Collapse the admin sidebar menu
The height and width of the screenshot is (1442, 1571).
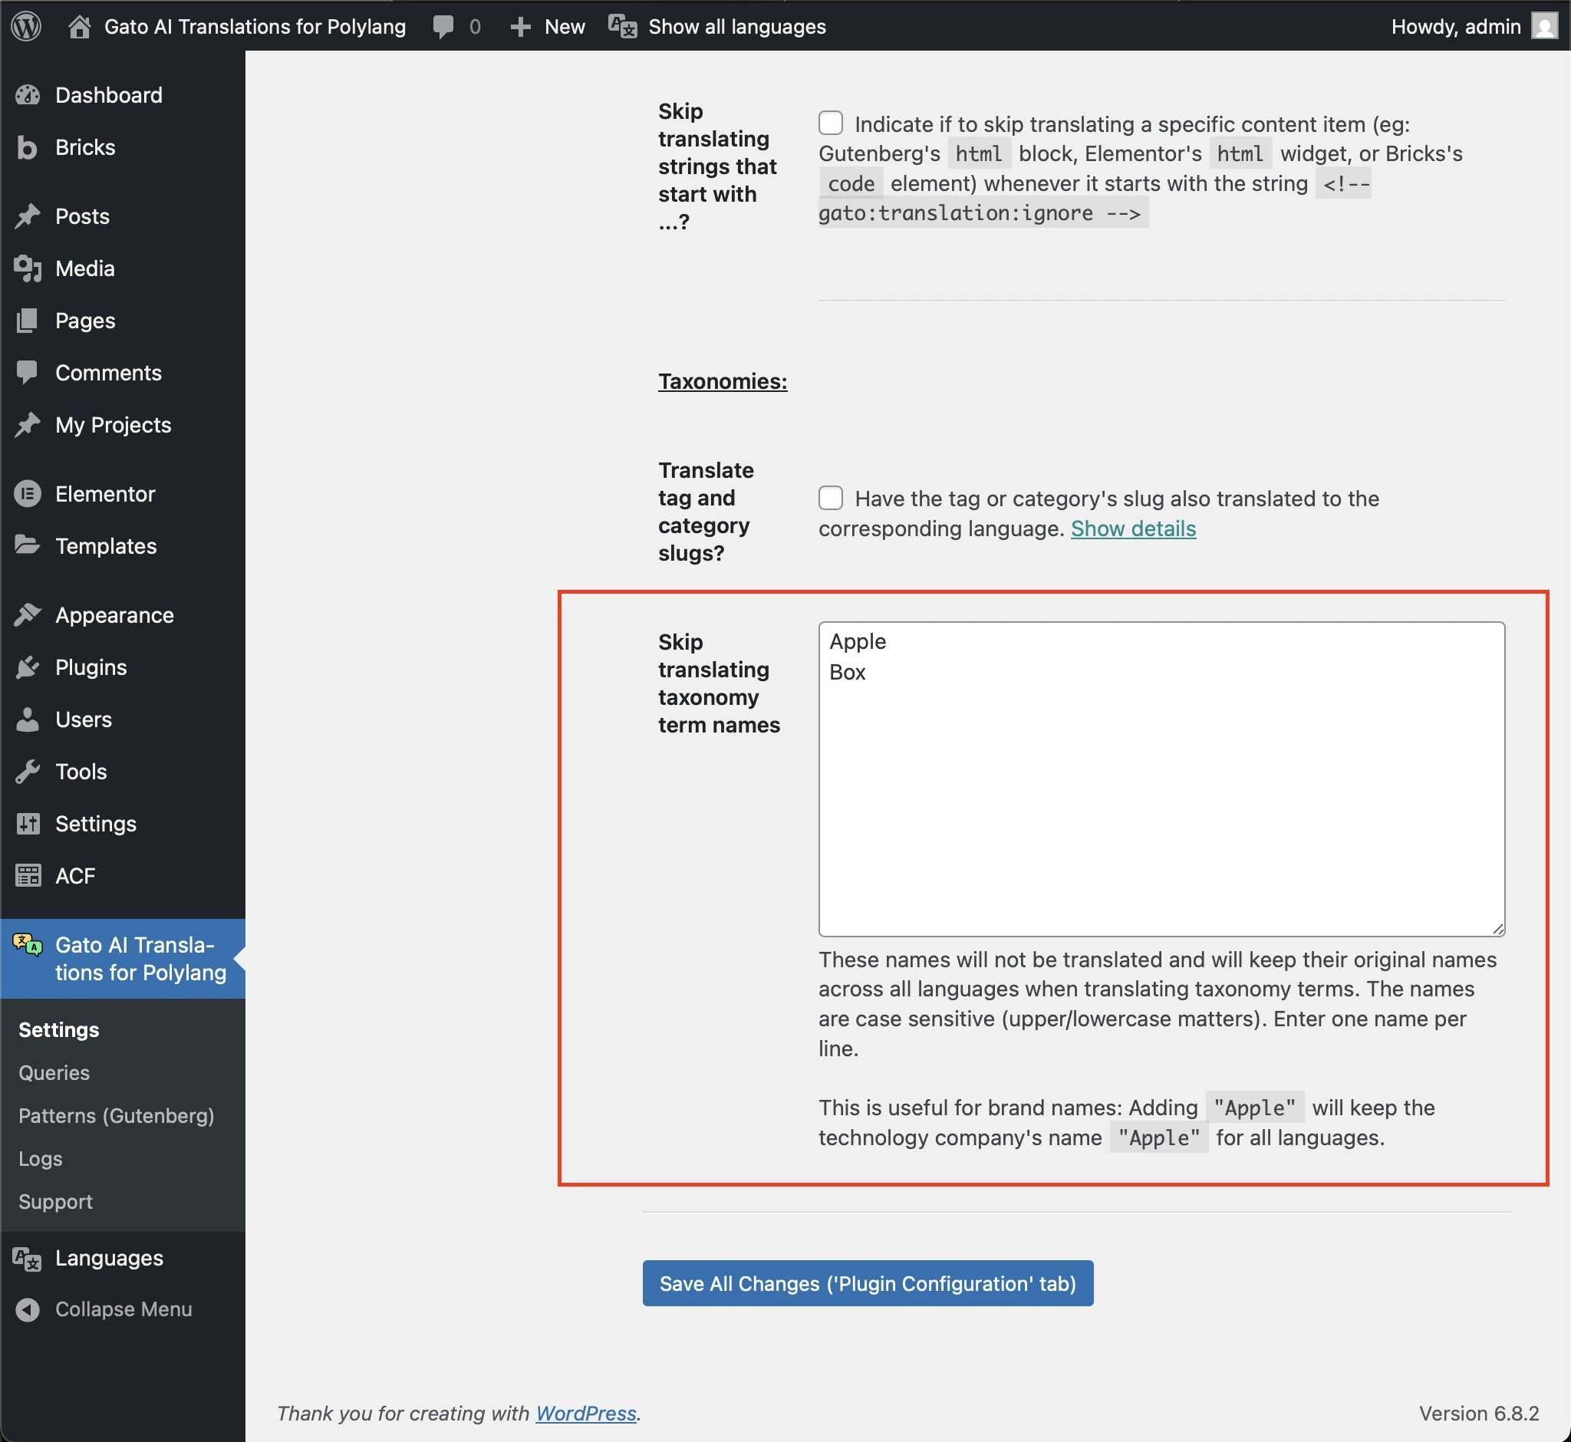(28, 1309)
